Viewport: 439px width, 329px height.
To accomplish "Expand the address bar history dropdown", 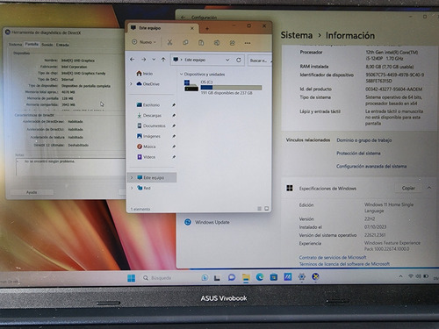I will coord(227,60).
